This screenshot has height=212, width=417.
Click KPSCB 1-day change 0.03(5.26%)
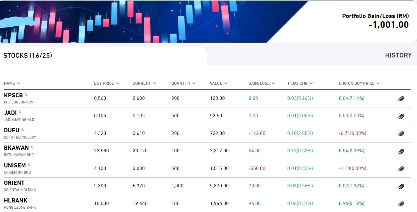(300, 98)
